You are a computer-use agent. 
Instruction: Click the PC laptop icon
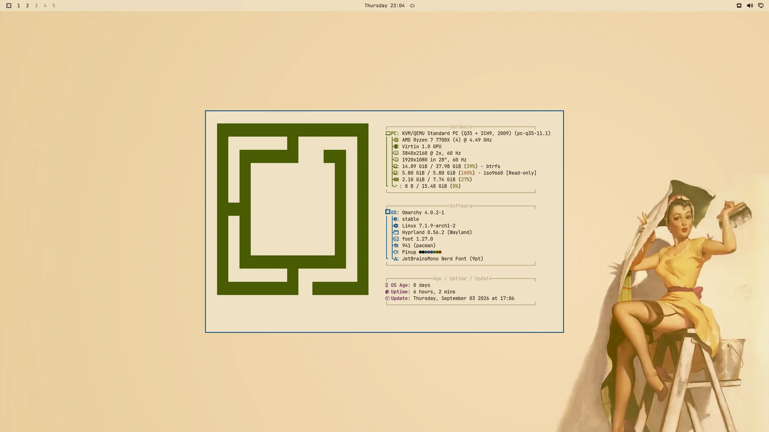coord(388,133)
